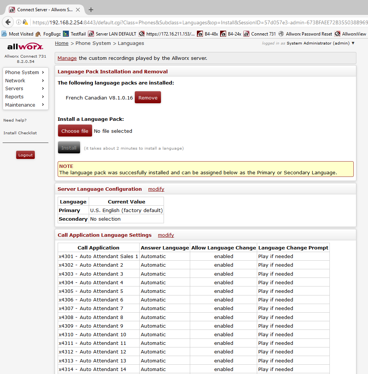Viewport: 368px width, 374px height.
Task: Click modify next to Server Language Configuration
Action: click(156, 189)
